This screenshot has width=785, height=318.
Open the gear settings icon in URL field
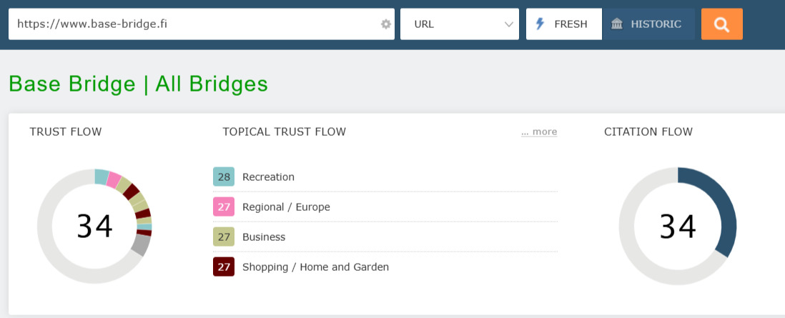386,24
